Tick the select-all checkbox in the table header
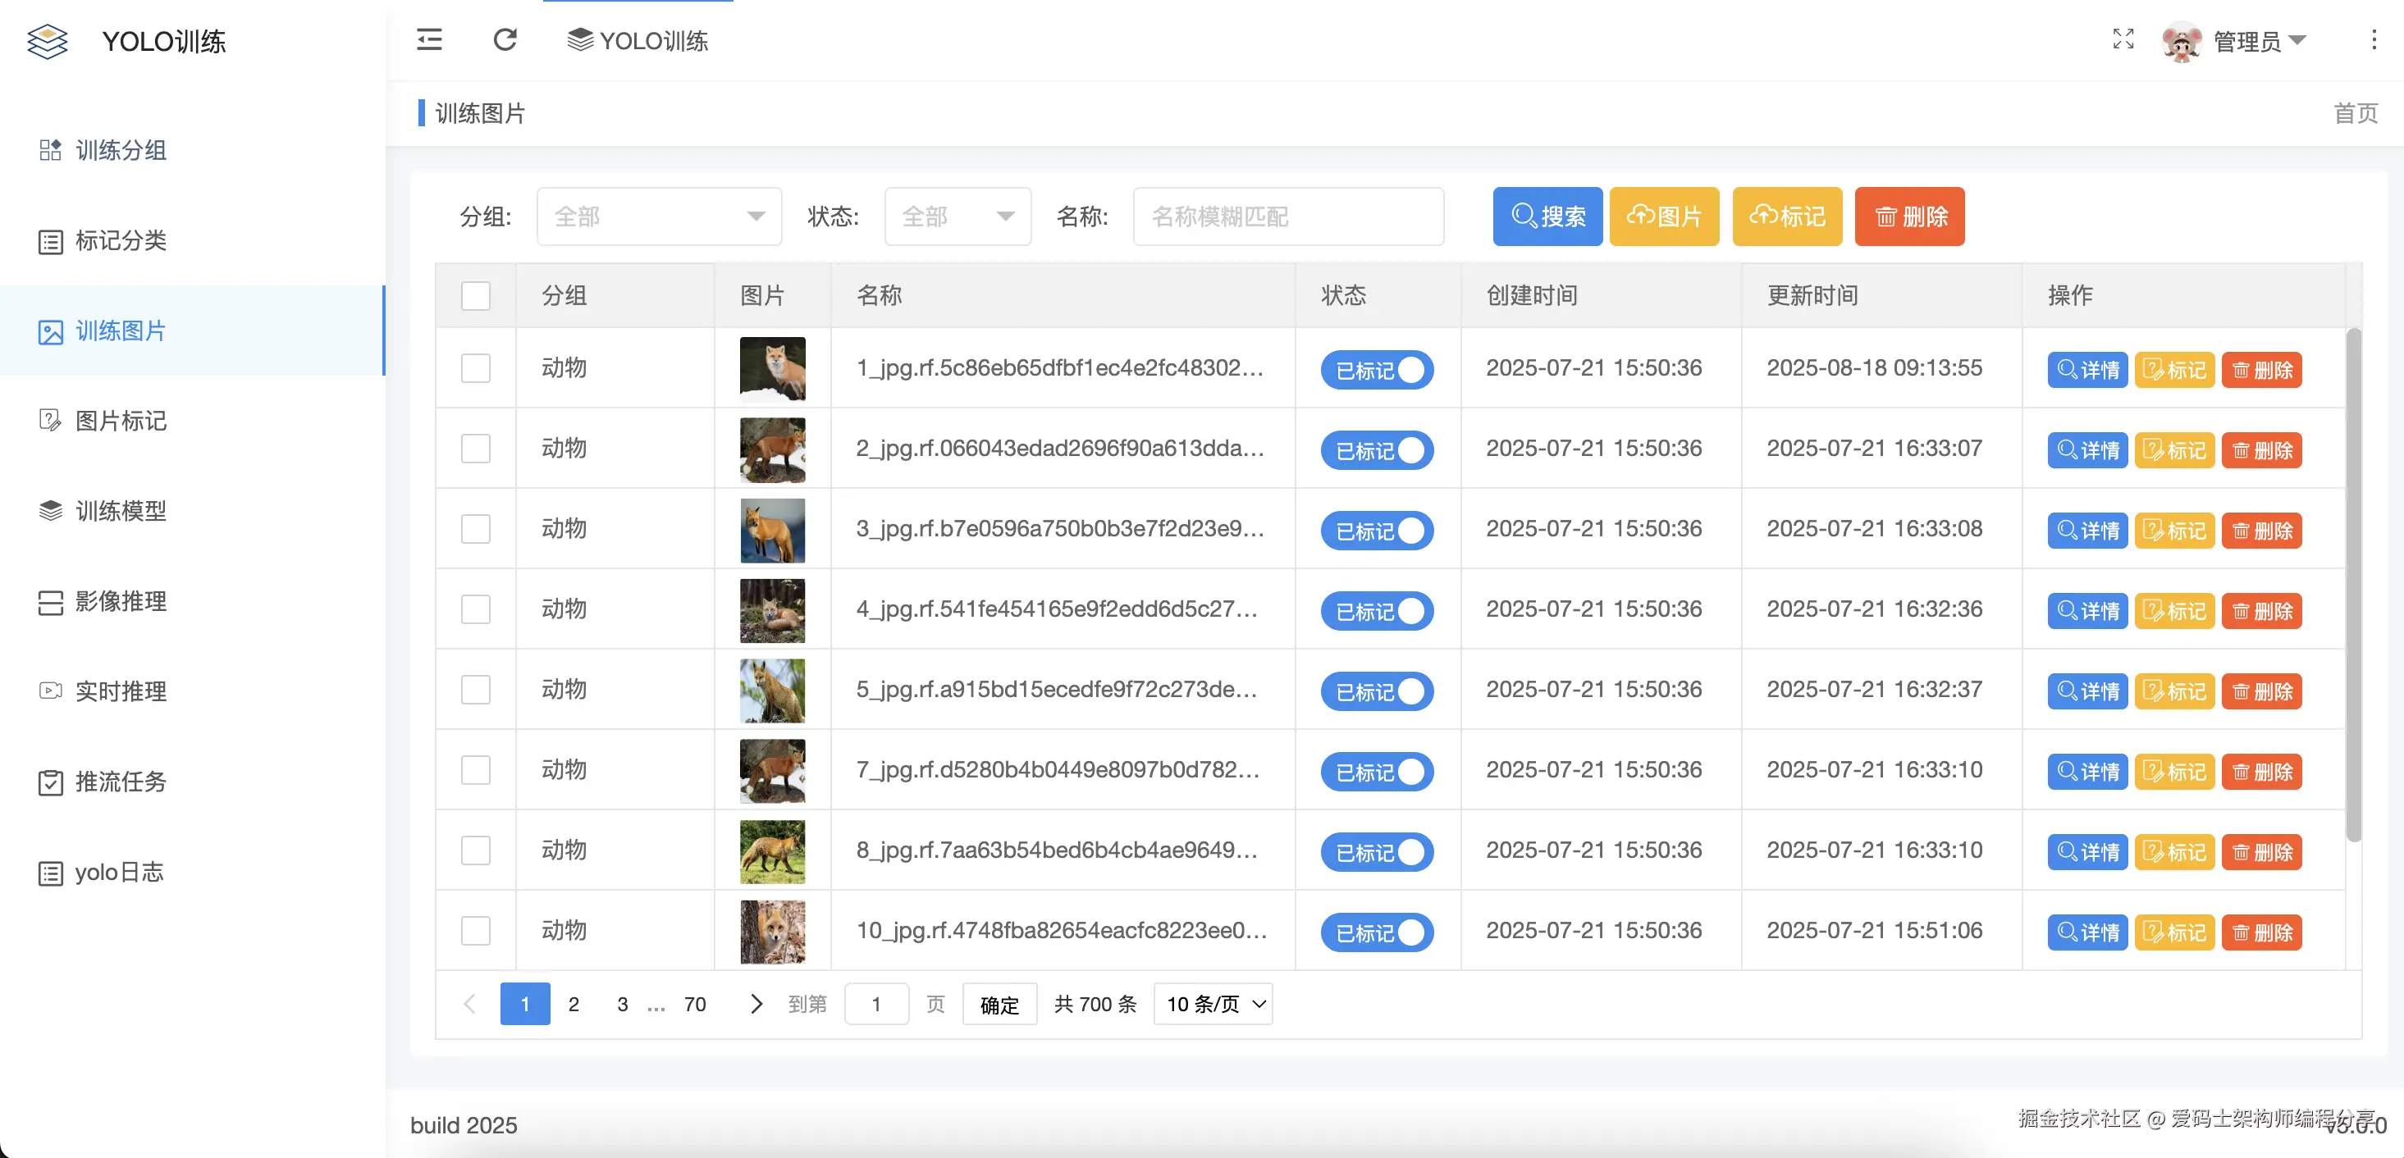The width and height of the screenshot is (2404, 1158). pyautogui.click(x=476, y=296)
